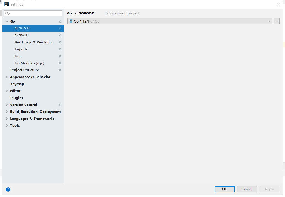Focus the settings search field
285x197 pixels.
coord(33,13)
